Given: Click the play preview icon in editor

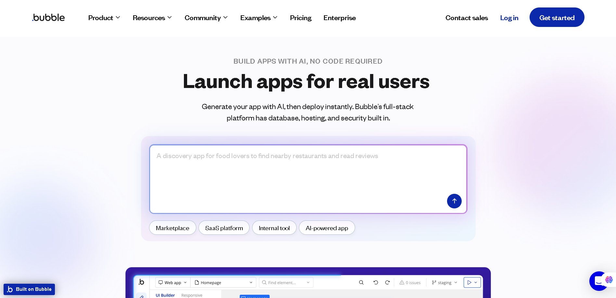Looking at the screenshot, I should (x=469, y=282).
